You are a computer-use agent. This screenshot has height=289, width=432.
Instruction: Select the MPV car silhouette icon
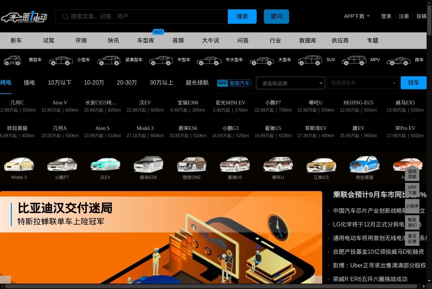click(354, 60)
